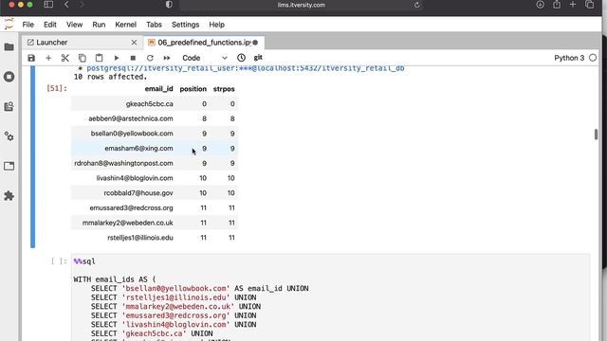The width and height of the screenshot is (607, 341).
Task: Open Safari downloads
Action: pos(540,5)
